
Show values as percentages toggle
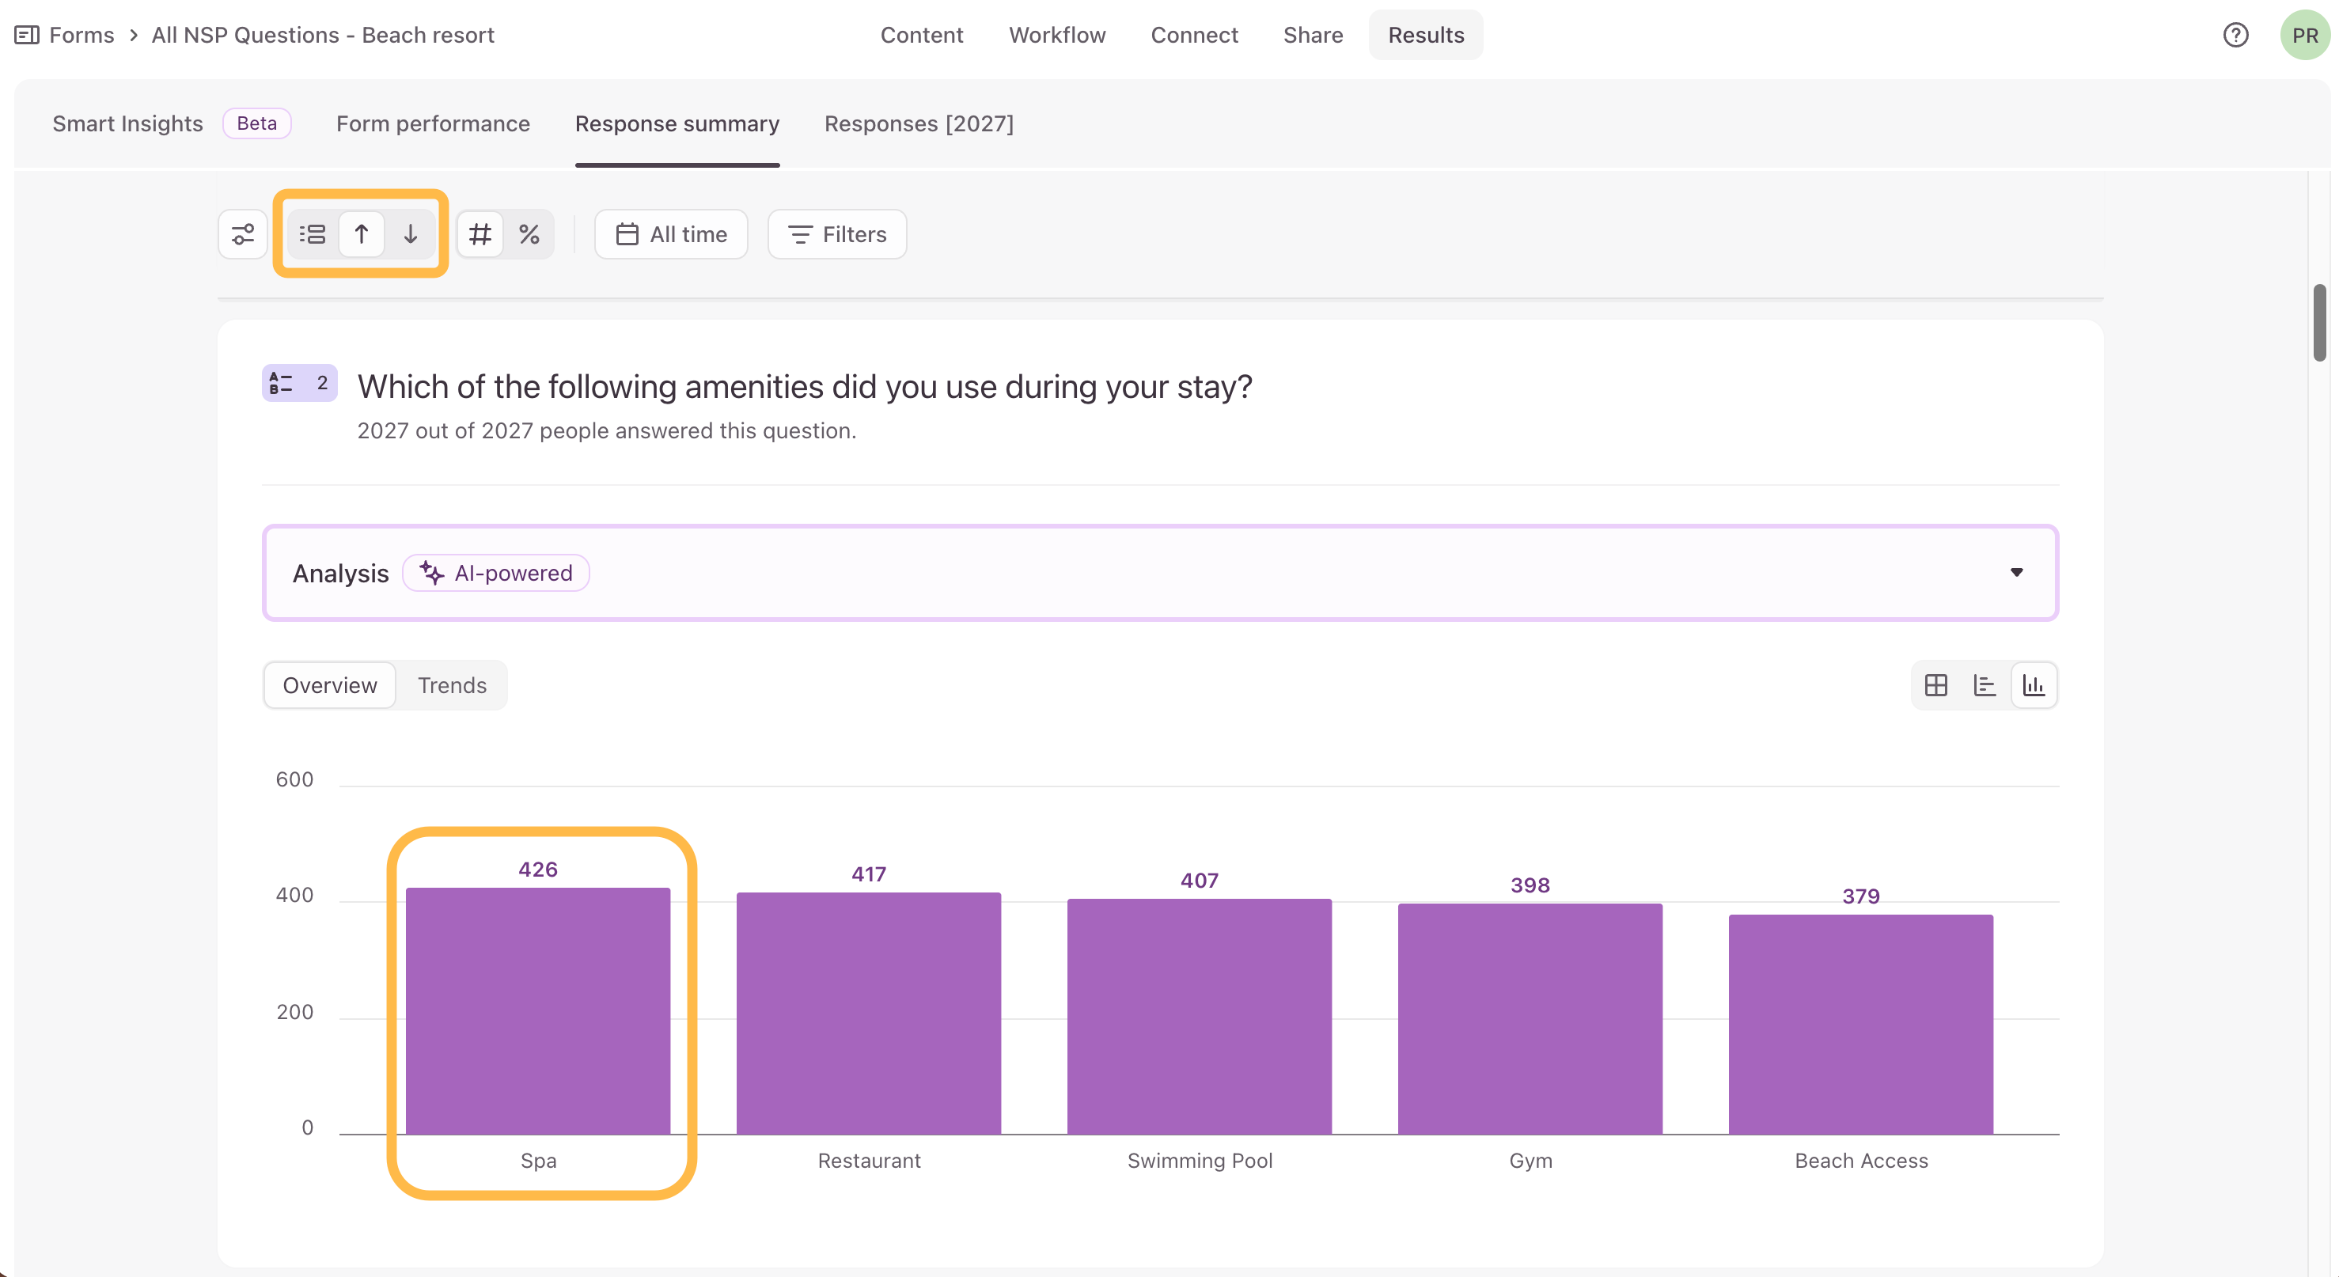tap(529, 234)
